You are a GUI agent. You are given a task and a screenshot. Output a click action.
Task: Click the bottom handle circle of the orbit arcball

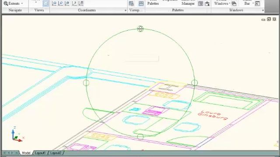[140, 137]
